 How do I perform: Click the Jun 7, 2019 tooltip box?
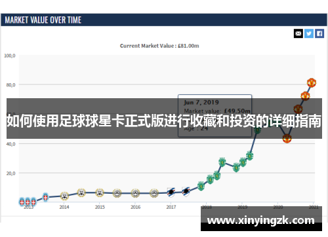(x=215, y=116)
